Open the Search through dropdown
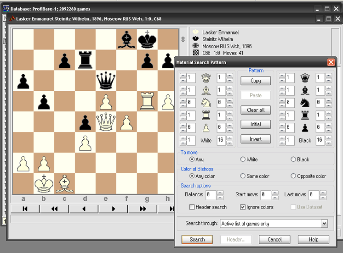The width and height of the screenshot is (343, 253). point(324,224)
